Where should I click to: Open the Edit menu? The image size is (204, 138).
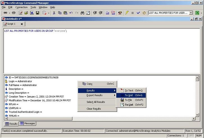coord(10,7)
